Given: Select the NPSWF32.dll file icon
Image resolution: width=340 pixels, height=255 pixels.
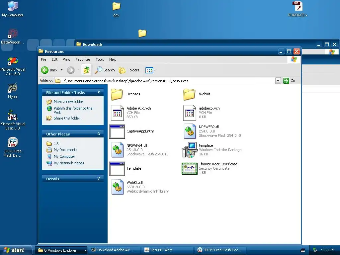Looking at the screenshot, I should (x=190, y=131).
